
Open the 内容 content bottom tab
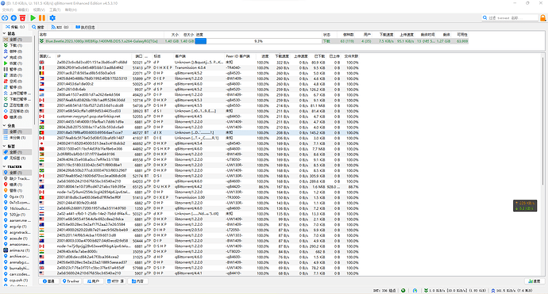pos(137,281)
